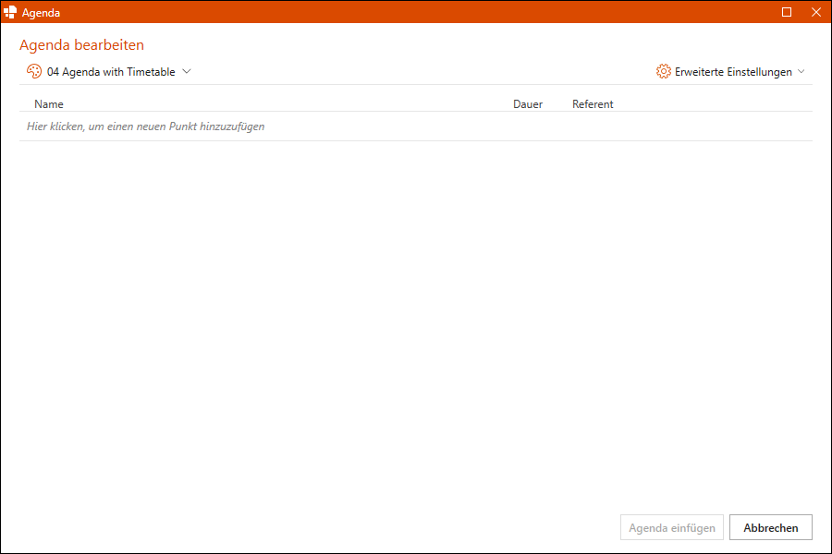Click the Agenda app icon in title bar
The image size is (832, 554).
click(11, 12)
